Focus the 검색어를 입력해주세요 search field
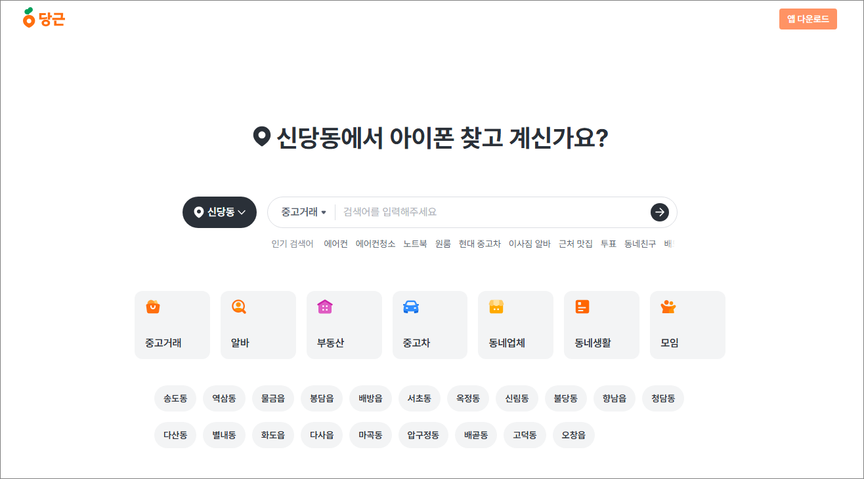The width and height of the screenshot is (864, 479). click(492, 212)
